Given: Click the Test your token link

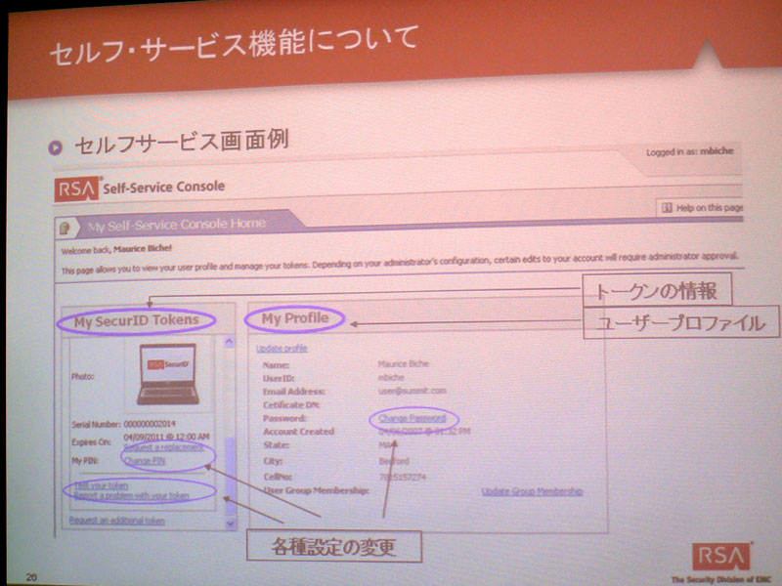Looking at the screenshot, I should [x=101, y=484].
